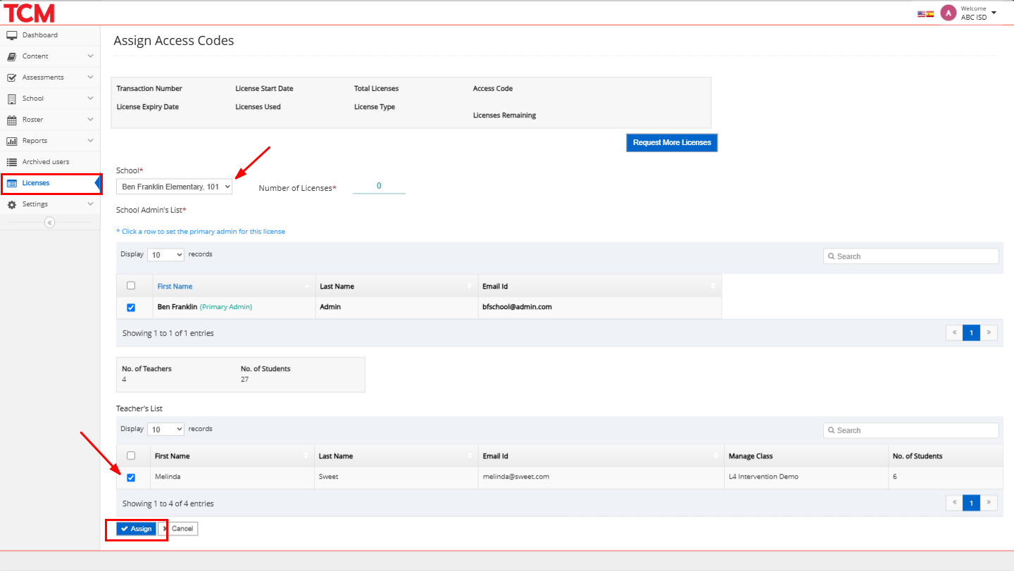This screenshot has width=1014, height=571.
Task: Toggle Melinda Sweet teacher checkbox
Action: pos(131,477)
